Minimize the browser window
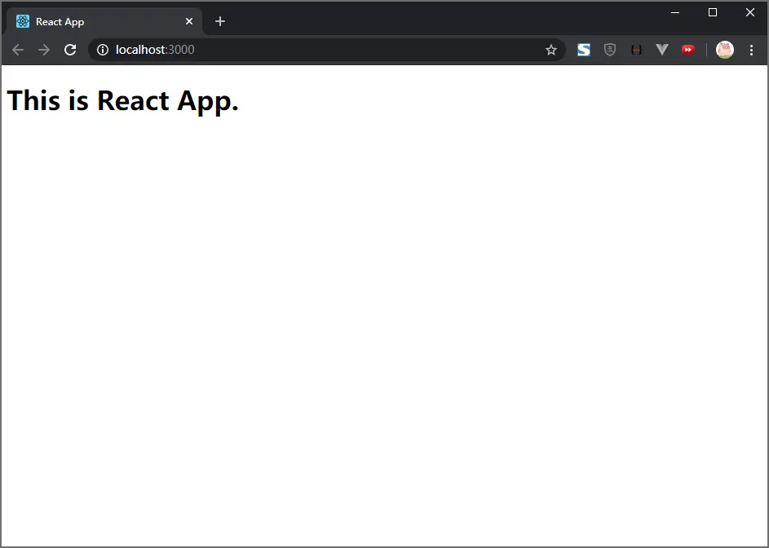Image resolution: width=769 pixels, height=548 pixels. click(675, 12)
